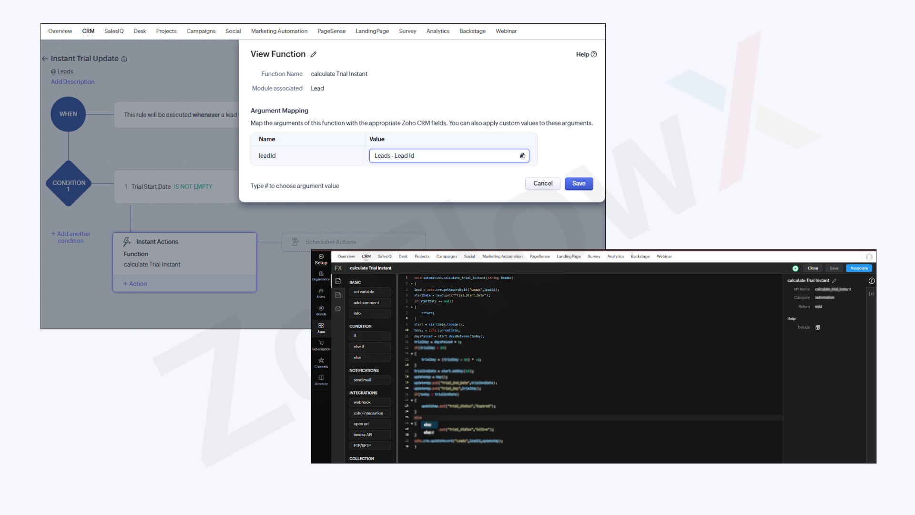Collapse code block fold arrow at line 2
915x515 pixels.
[412, 284]
